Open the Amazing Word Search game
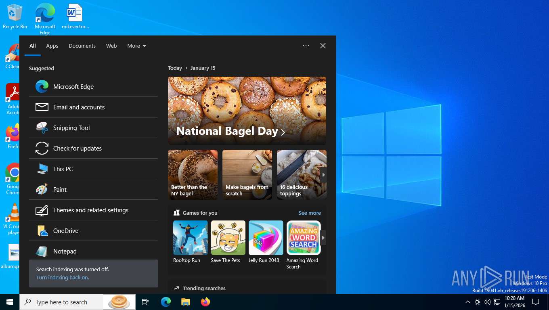The width and height of the screenshot is (549, 310). pos(304,245)
